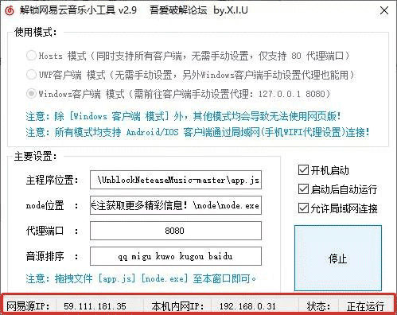Toggle the 启动后自动运行 checkbox

tap(303, 189)
